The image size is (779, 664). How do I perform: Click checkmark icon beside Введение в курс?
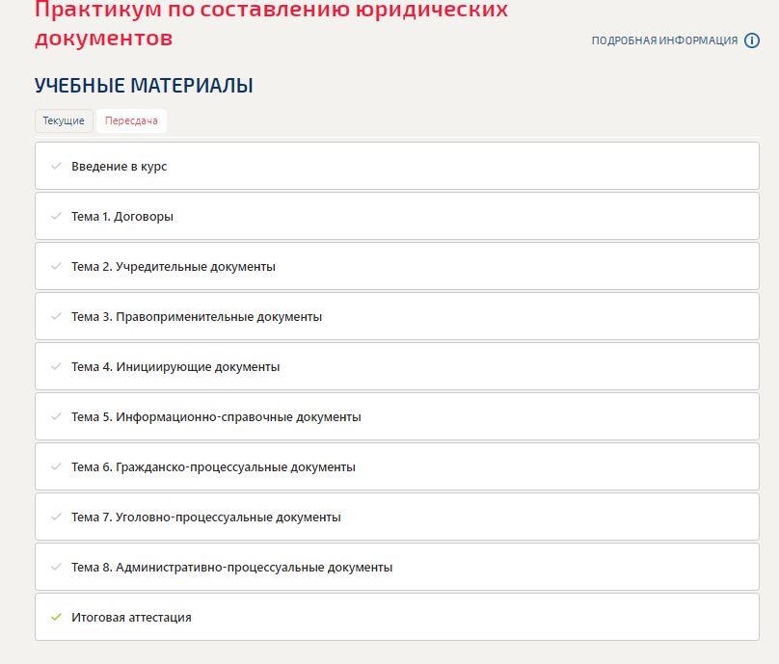(x=56, y=167)
